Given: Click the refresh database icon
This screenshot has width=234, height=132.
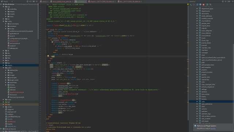Looking at the screenshot, I should (x=197, y=5).
